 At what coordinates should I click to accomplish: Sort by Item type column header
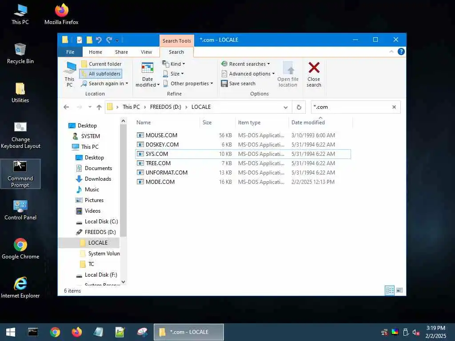pyautogui.click(x=262, y=123)
